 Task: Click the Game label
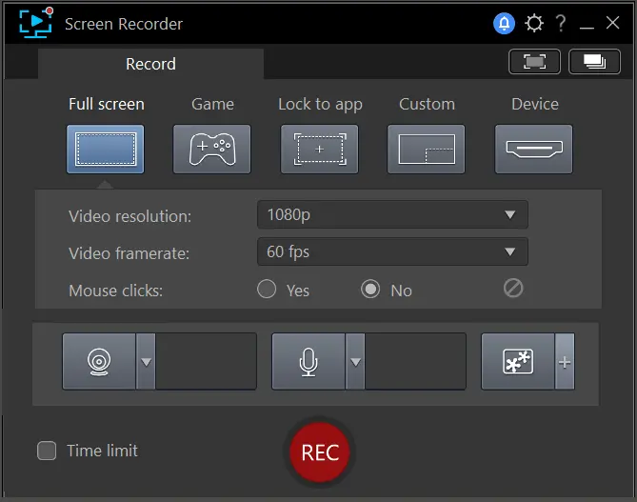pos(212,104)
